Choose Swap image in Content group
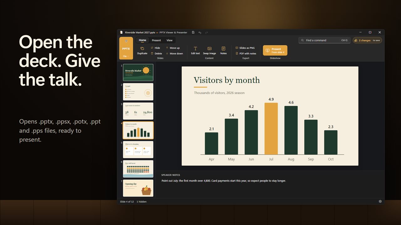Screen dimensions: 401x225 tap(209, 51)
